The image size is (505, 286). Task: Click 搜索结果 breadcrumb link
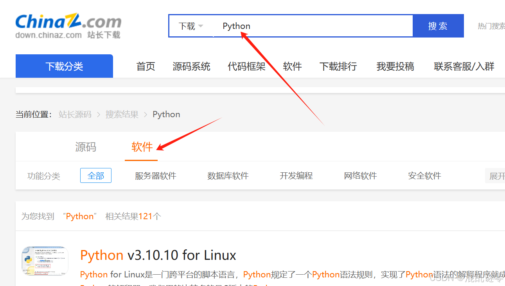click(122, 114)
